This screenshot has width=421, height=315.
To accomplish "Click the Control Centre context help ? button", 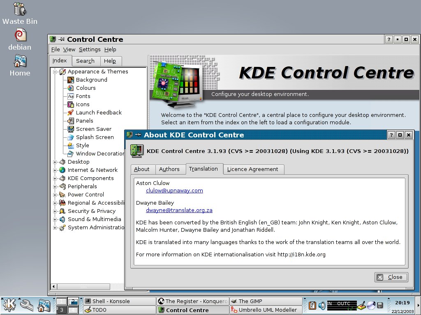I will click(x=389, y=39).
